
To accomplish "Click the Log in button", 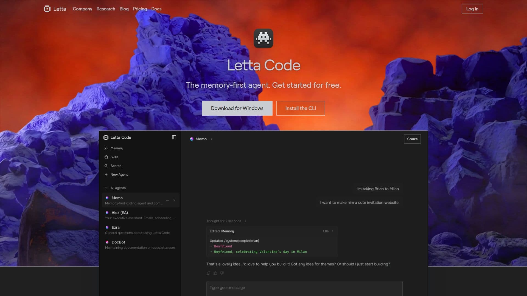I will [472, 9].
